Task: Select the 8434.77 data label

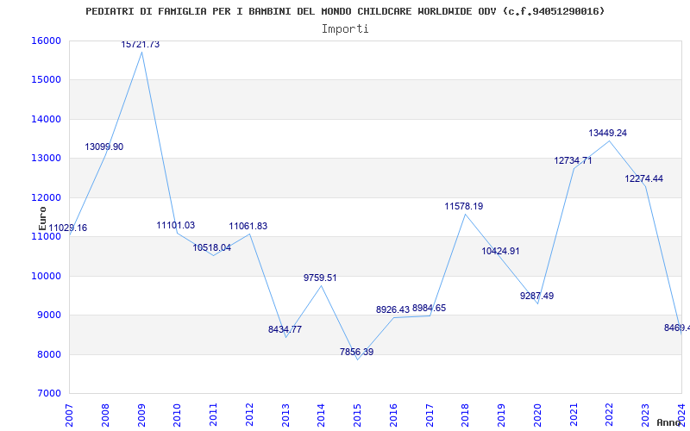Action: [x=285, y=329]
